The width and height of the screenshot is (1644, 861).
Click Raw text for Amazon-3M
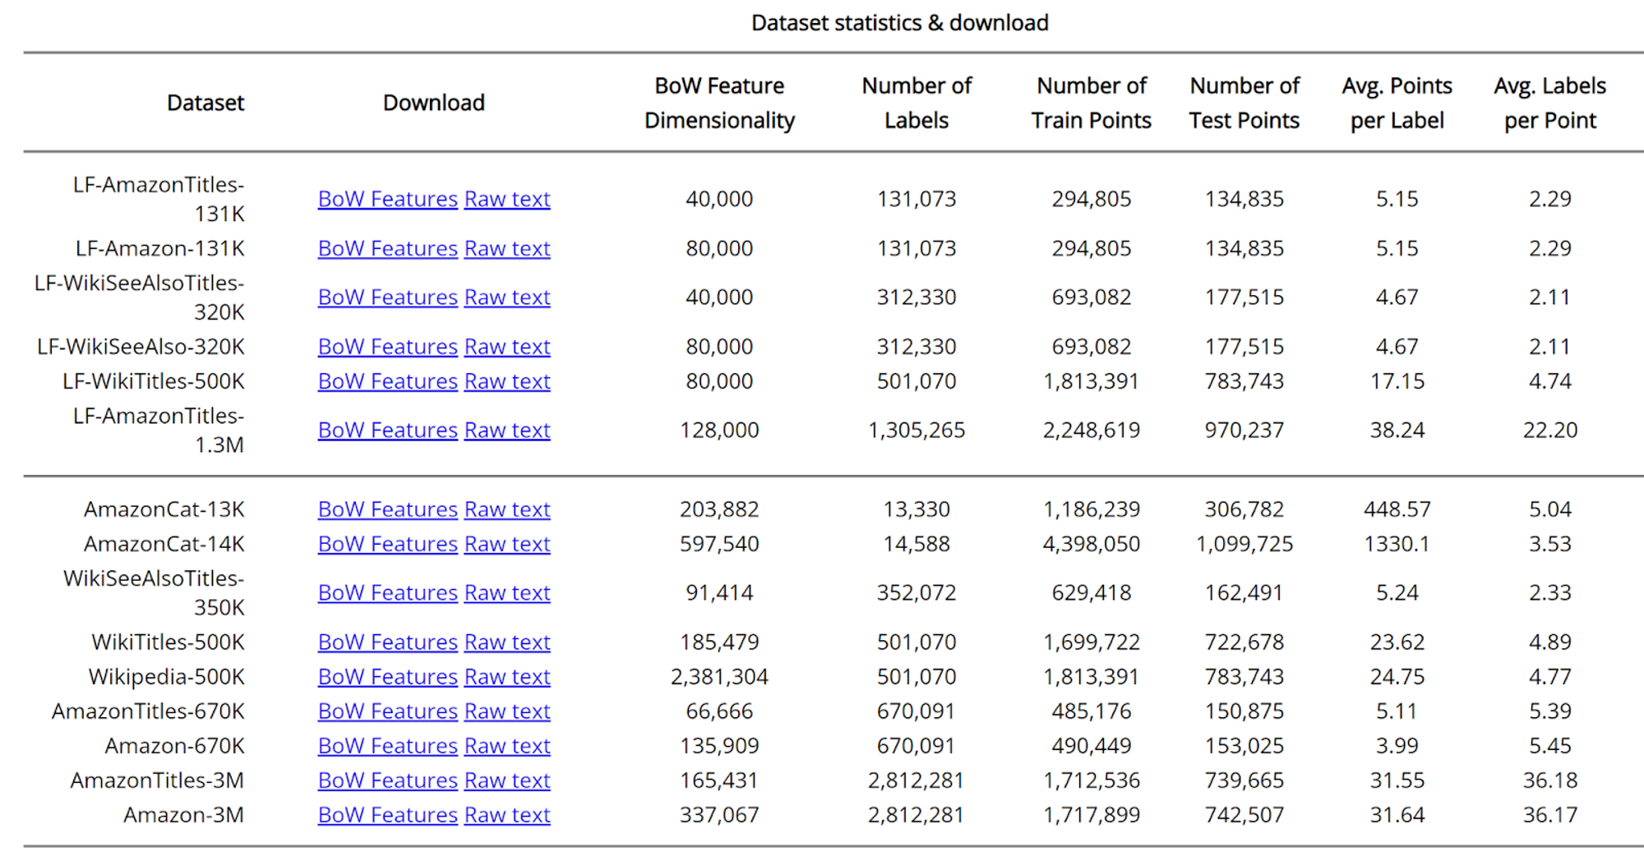(507, 815)
